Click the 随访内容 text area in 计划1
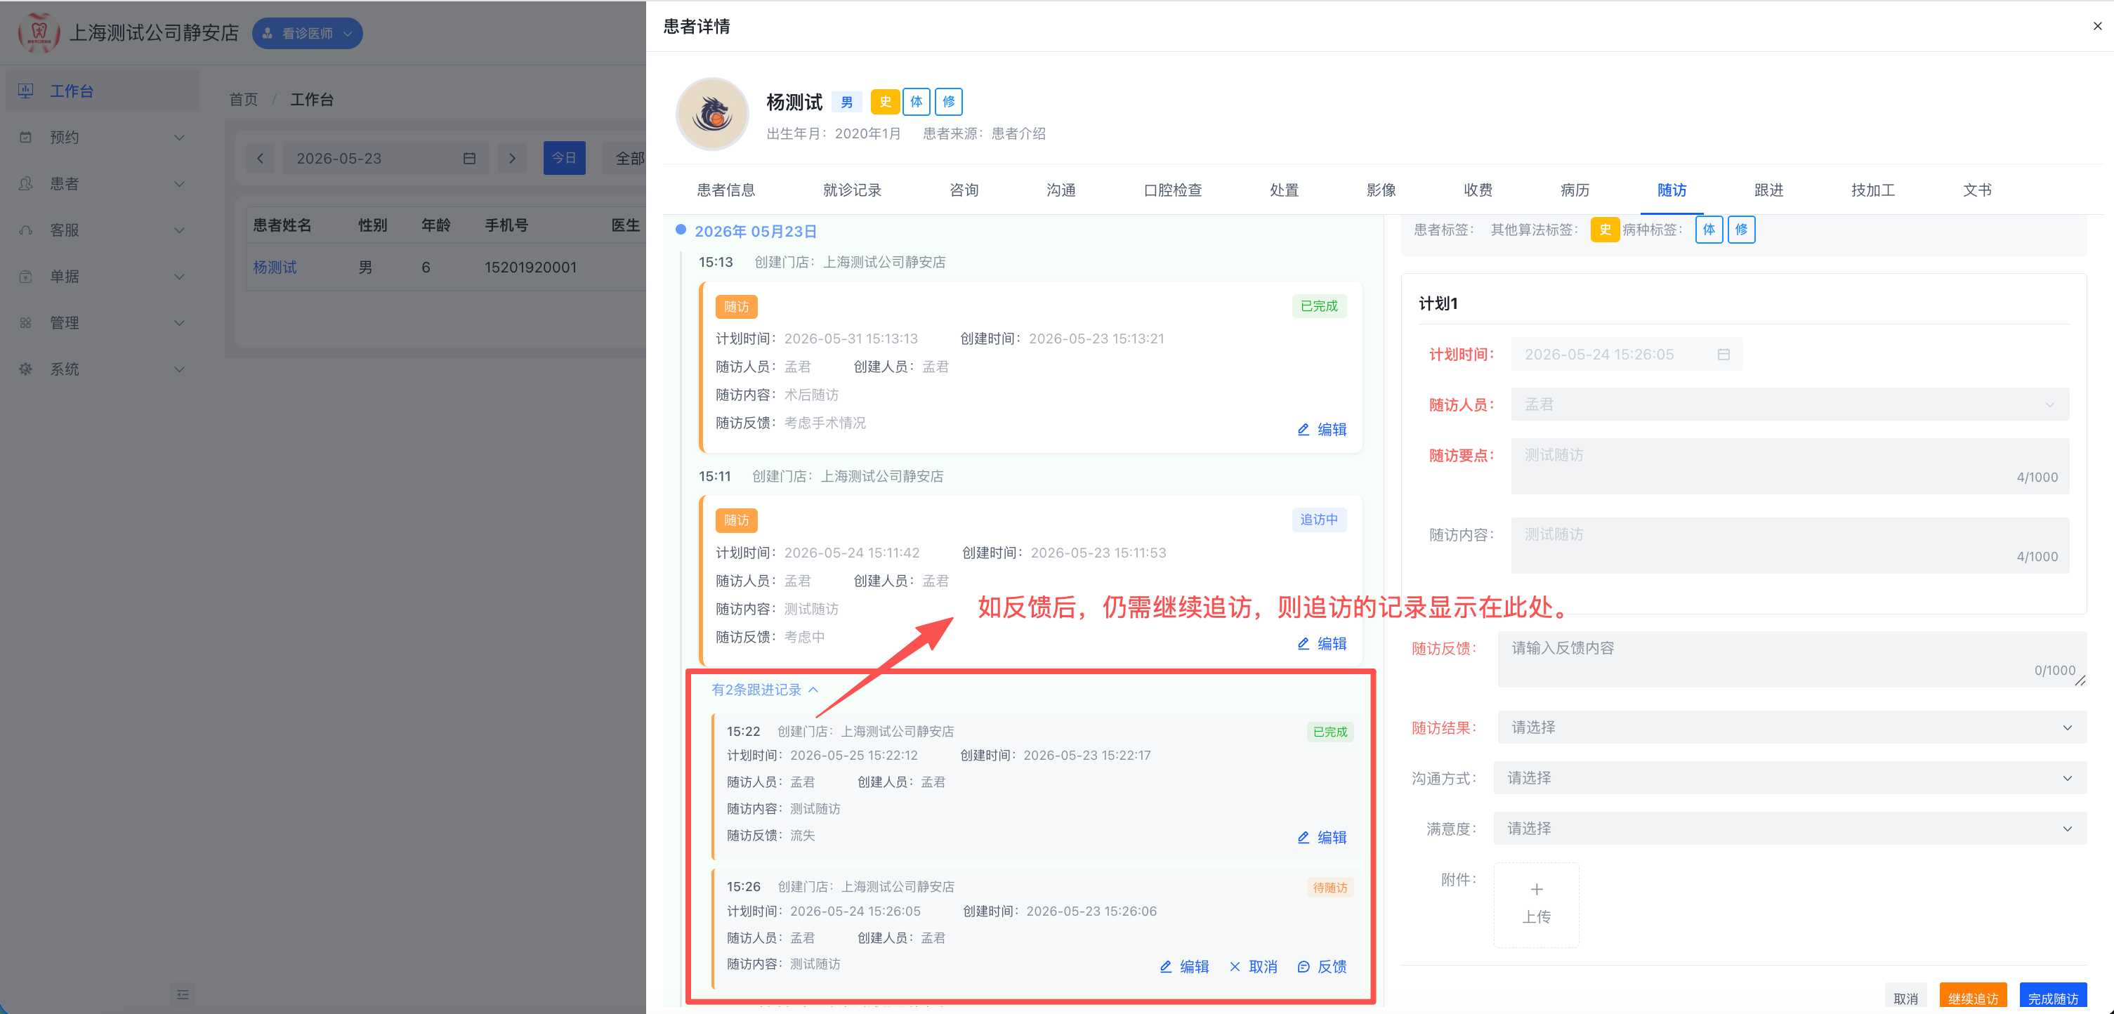2114x1014 pixels. point(1790,546)
